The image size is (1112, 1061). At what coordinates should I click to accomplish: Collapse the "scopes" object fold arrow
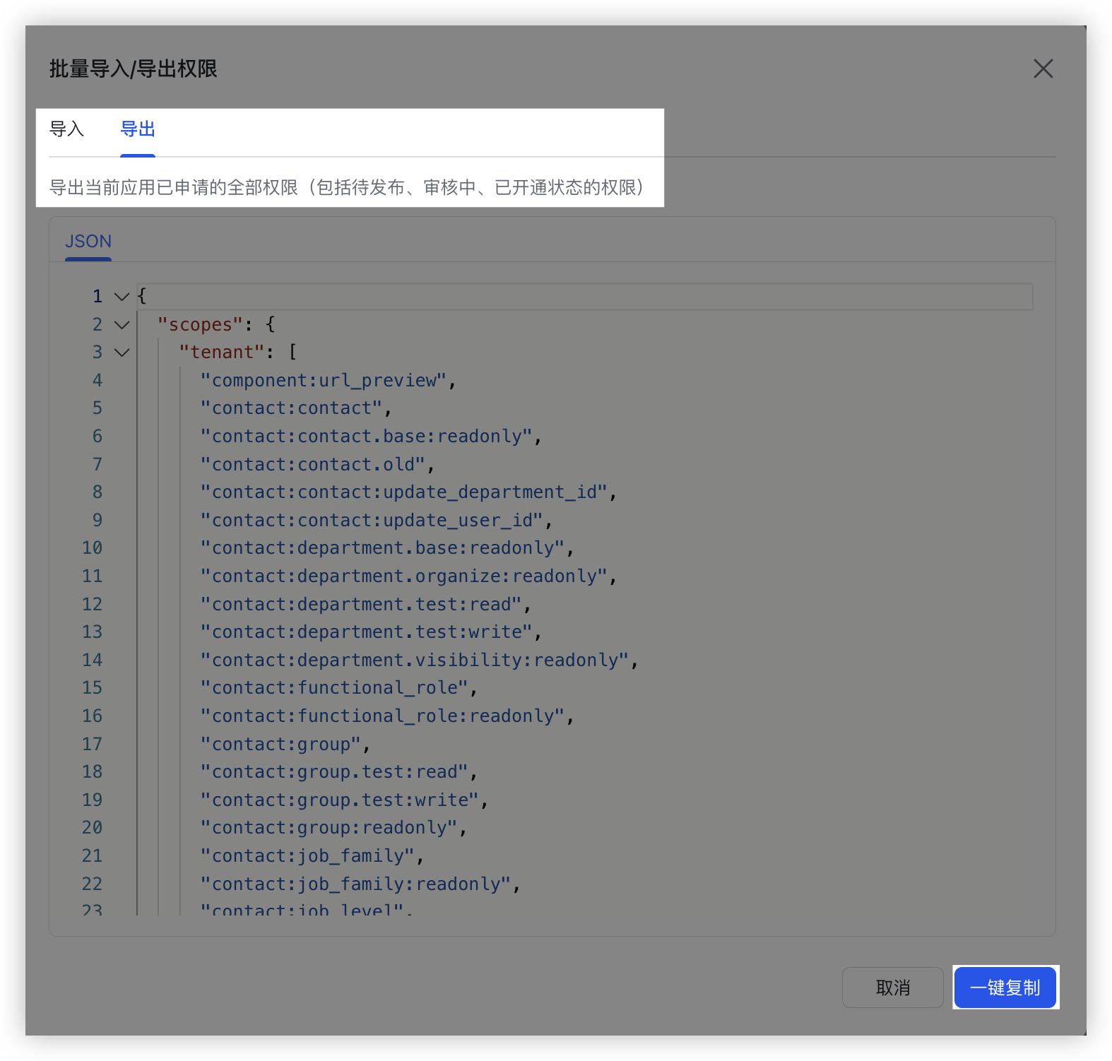pos(122,325)
